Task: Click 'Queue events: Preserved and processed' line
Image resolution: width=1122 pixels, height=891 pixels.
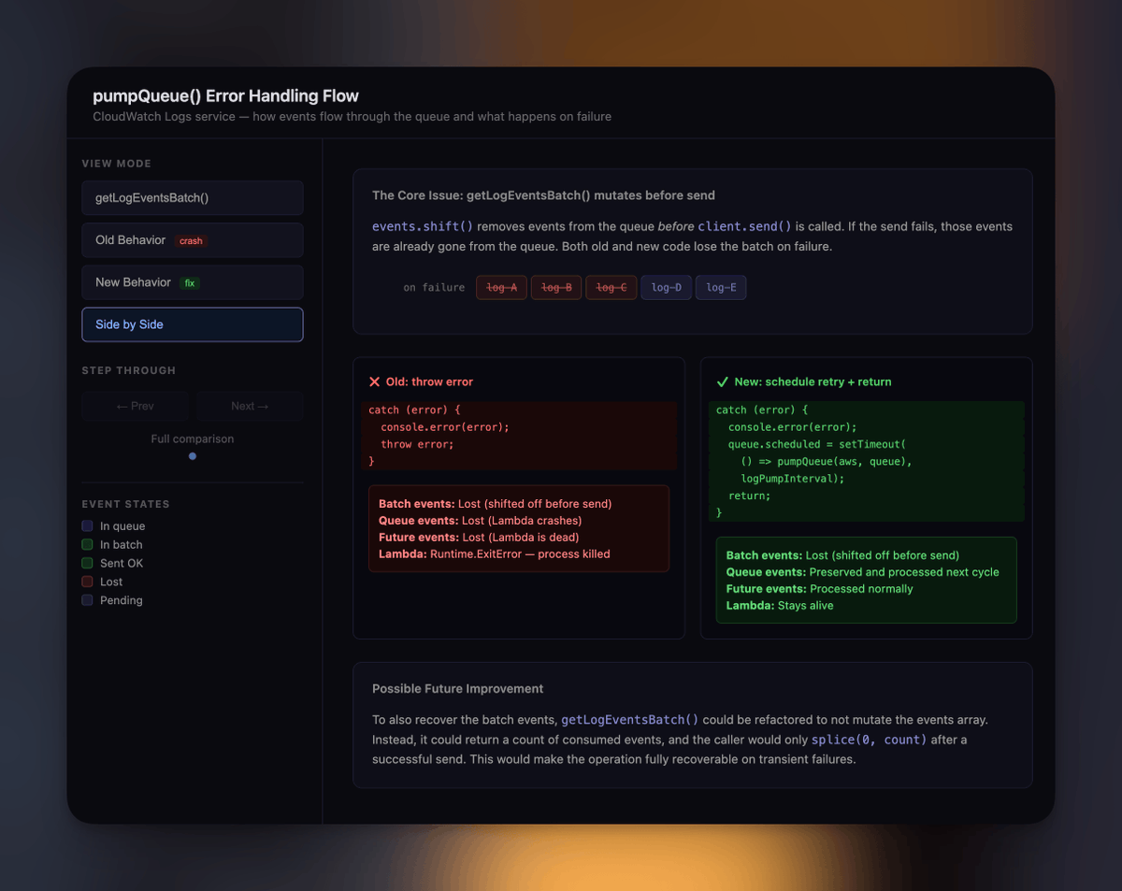Action: coord(862,572)
